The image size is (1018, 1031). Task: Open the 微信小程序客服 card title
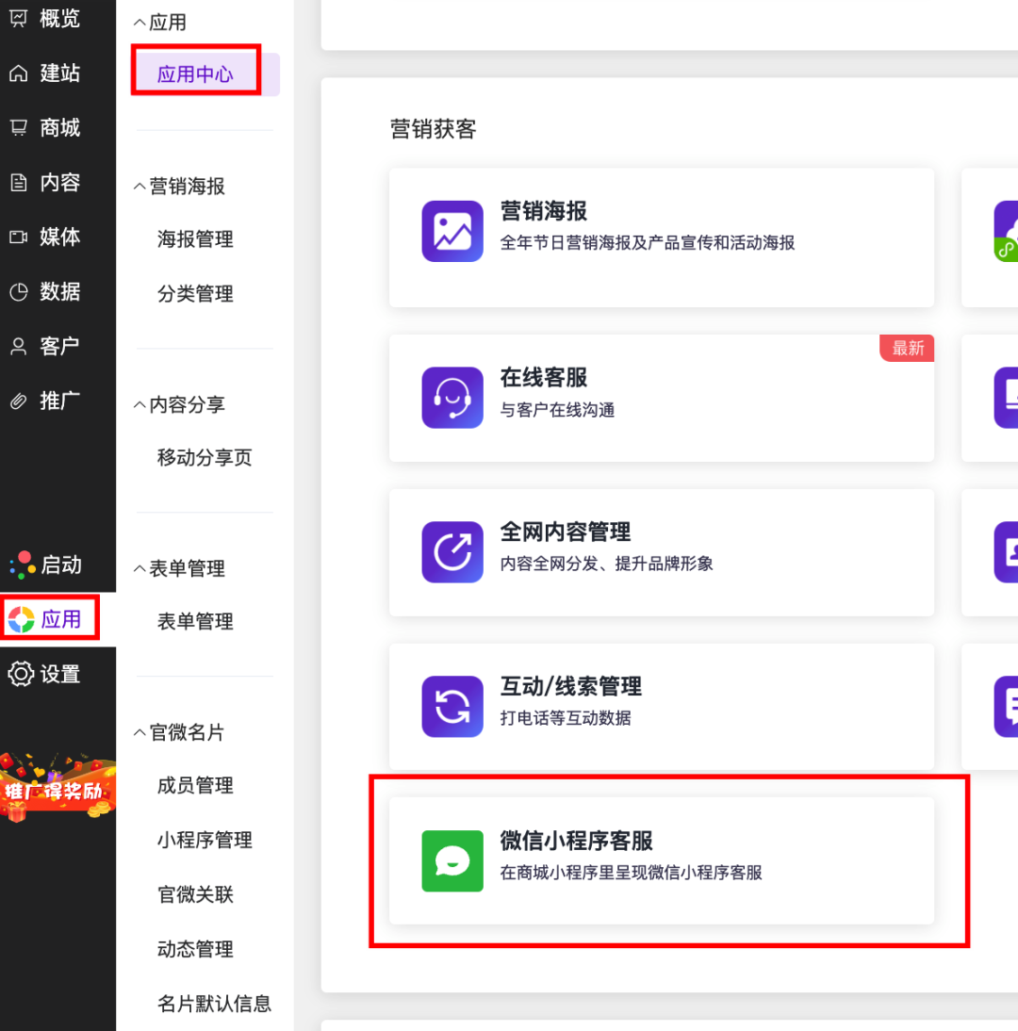click(x=576, y=841)
